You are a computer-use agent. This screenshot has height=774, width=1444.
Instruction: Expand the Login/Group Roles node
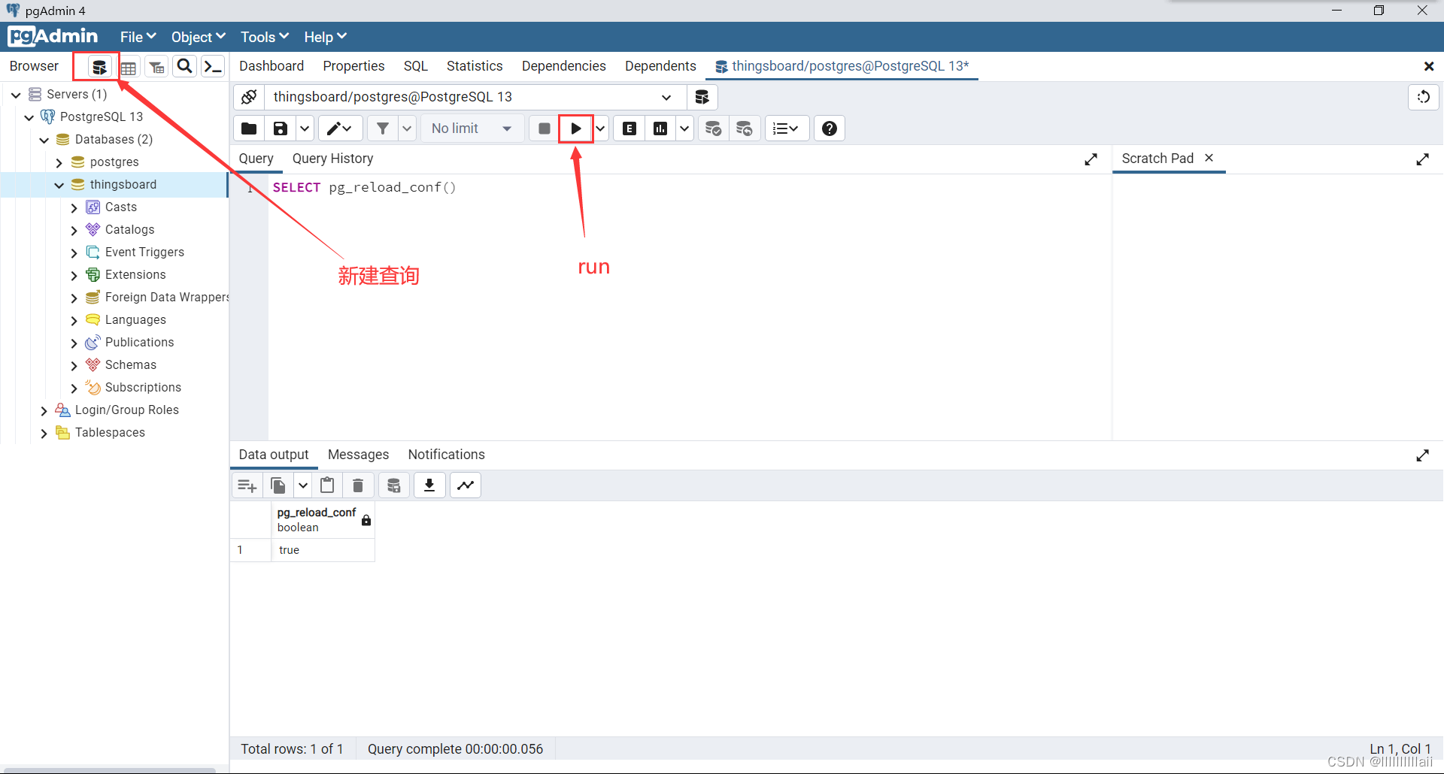tap(44, 410)
